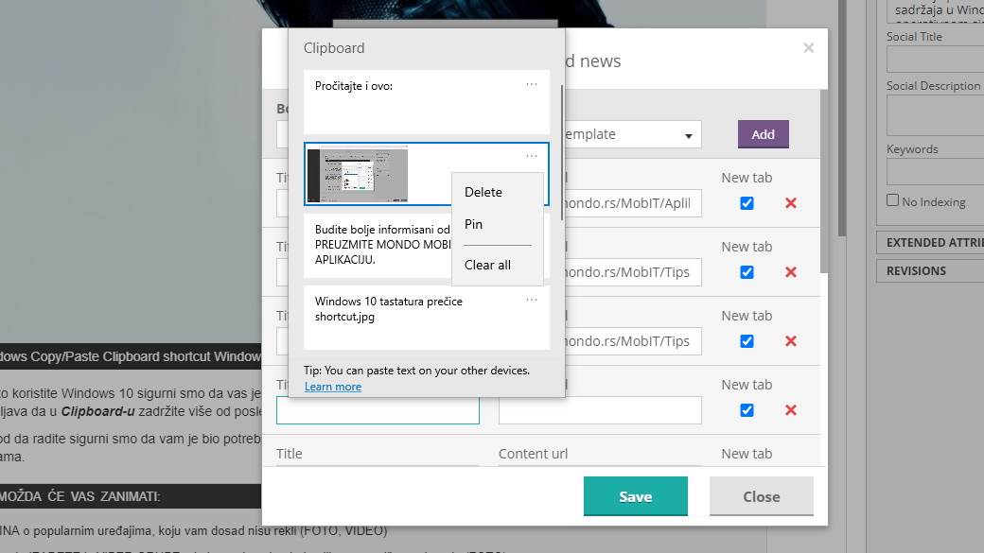This screenshot has width=984, height=553.
Task: Choose Clear all in the clipboard context menu
Action: pos(487,265)
